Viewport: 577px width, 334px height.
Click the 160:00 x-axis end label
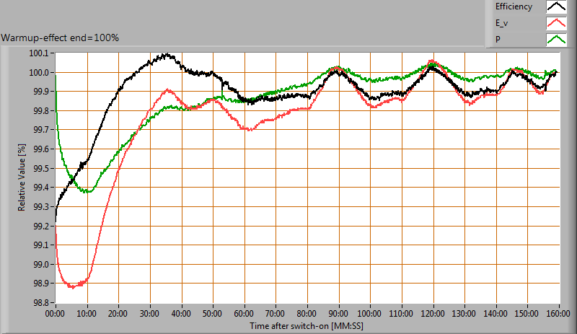tap(558, 315)
